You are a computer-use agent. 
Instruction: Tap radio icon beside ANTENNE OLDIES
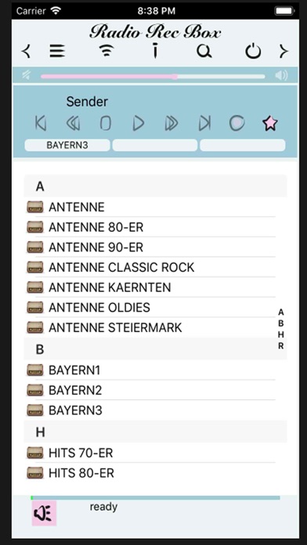tap(35, 308)
